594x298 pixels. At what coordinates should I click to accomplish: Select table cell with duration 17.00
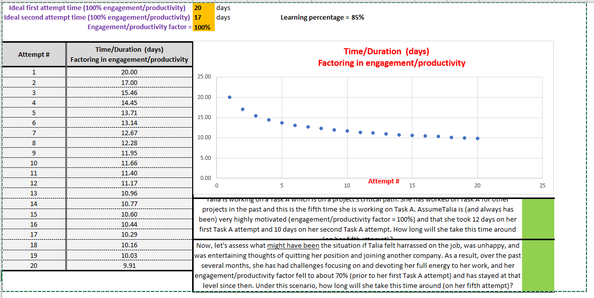pos(129,82)
